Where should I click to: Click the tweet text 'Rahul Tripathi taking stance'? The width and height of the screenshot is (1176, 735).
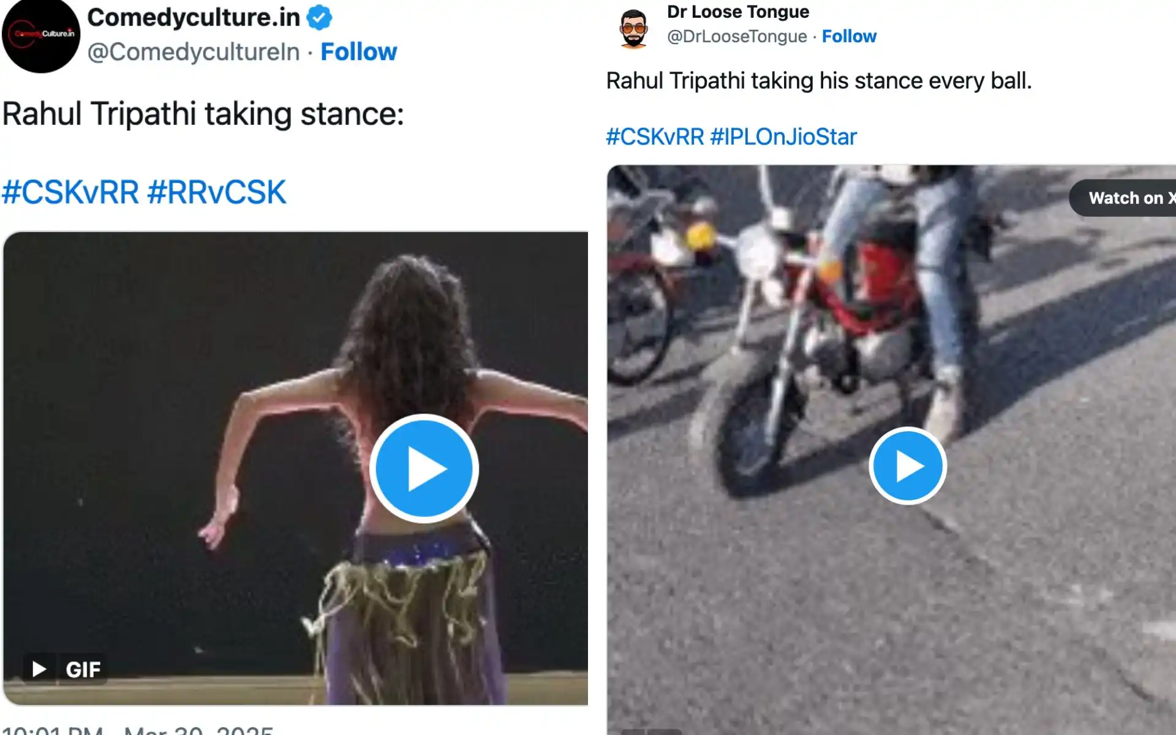pos(202,113)
